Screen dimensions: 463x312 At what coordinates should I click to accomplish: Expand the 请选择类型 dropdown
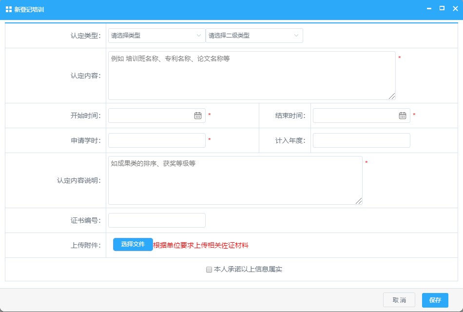coord(156,36)
